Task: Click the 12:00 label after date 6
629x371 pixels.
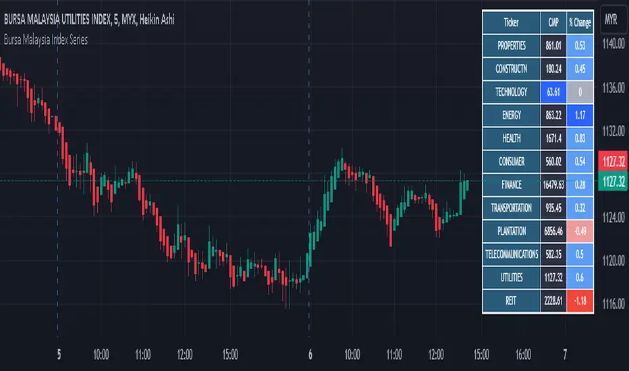Action: pyautogui.click(x=436, y=355)
